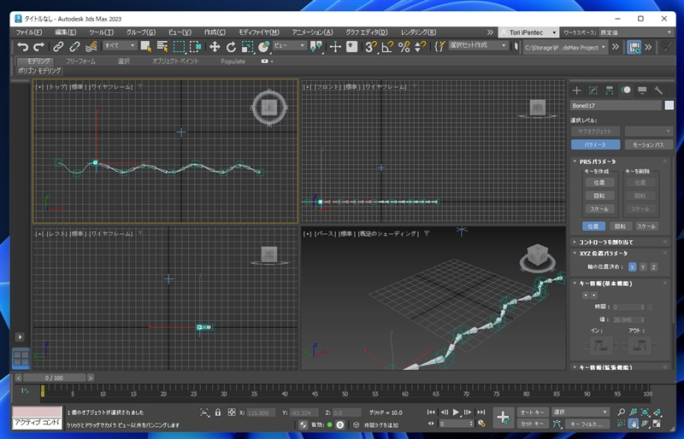
Task: Open the キー フィルタ dialog
Action: pos(587,424)
